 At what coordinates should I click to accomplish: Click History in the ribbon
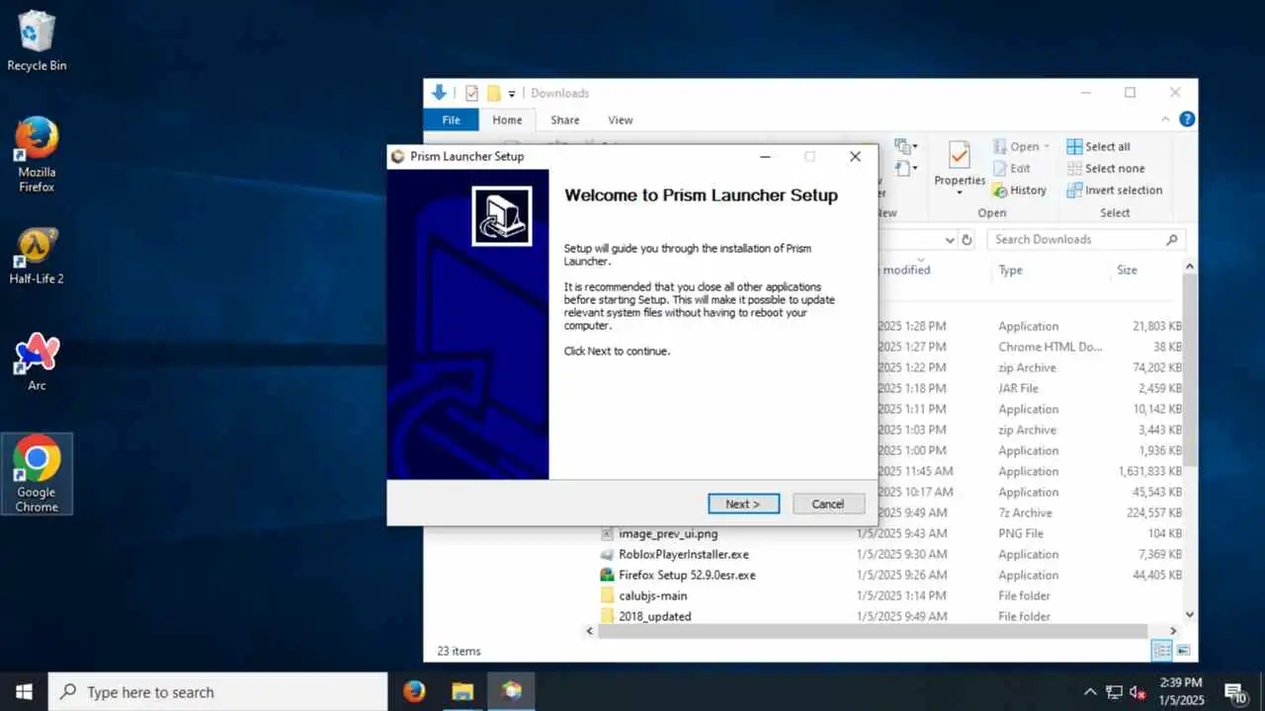click(1019, 190)
